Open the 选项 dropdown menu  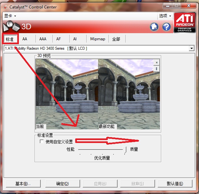click(165, 16)
